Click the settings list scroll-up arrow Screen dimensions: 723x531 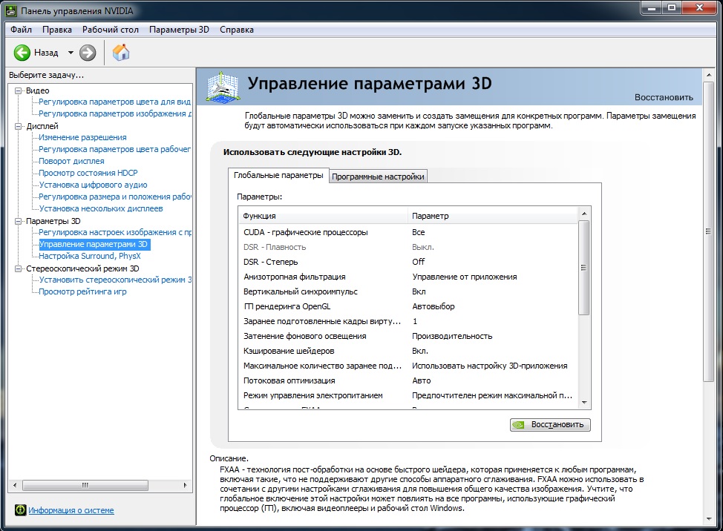583,214
